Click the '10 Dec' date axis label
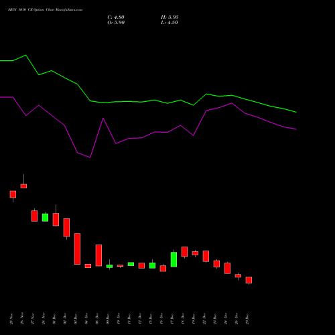This screenshot has height=335, width=335. click(119, 319)
